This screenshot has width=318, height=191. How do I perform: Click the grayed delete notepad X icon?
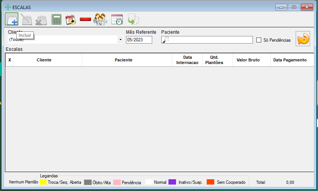pyautogui.click(x=41, y=19)
